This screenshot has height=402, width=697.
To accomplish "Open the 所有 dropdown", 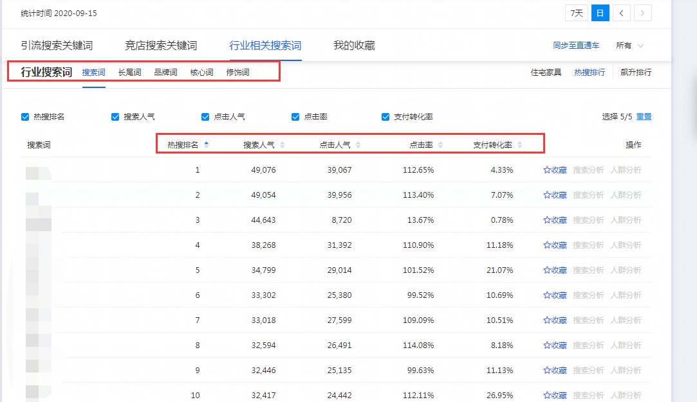I will tap(629, 46).
